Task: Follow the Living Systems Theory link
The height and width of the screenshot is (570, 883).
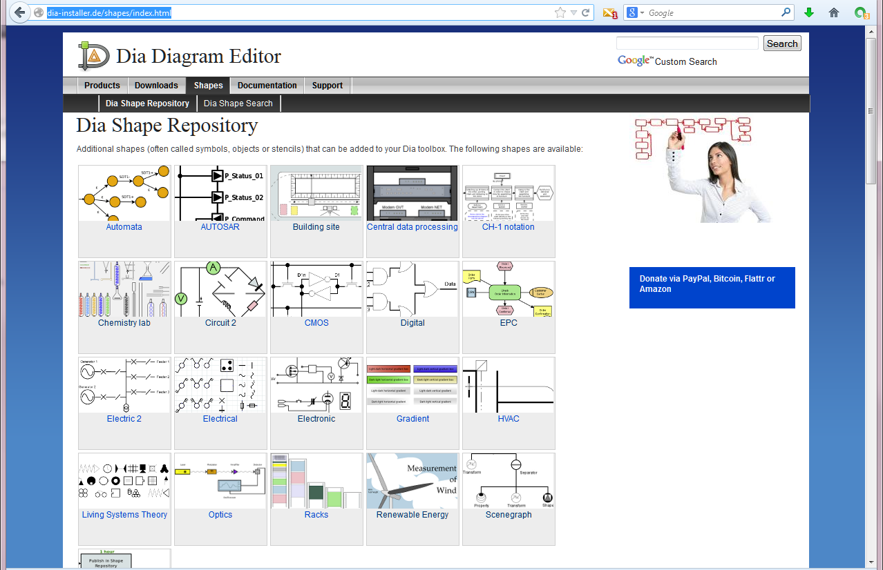Action: 124,515
